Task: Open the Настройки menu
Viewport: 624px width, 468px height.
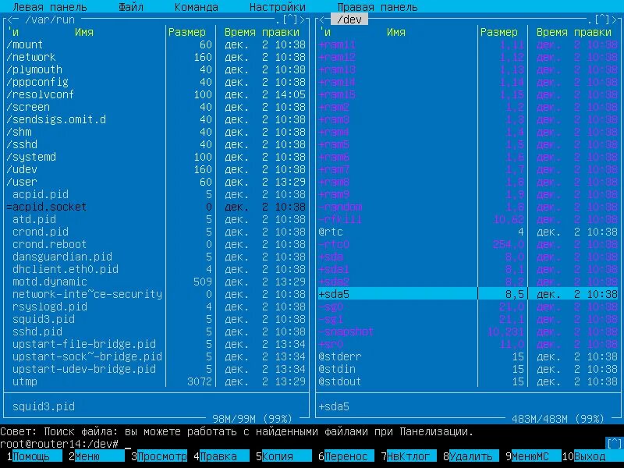Action: pos(278,7)
